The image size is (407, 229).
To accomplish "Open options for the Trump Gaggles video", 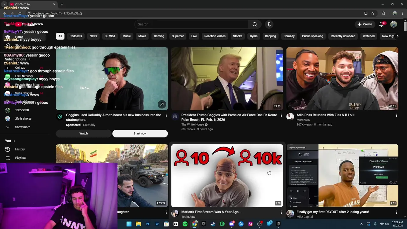I will coord(281,115).
